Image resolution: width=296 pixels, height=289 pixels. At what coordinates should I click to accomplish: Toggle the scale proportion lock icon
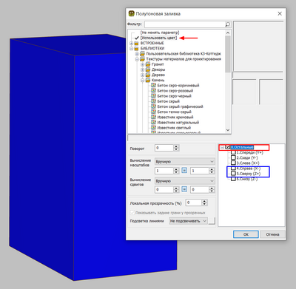tap(184, 170)
